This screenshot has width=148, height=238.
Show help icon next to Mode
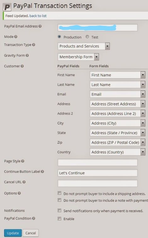coord(16,37)
